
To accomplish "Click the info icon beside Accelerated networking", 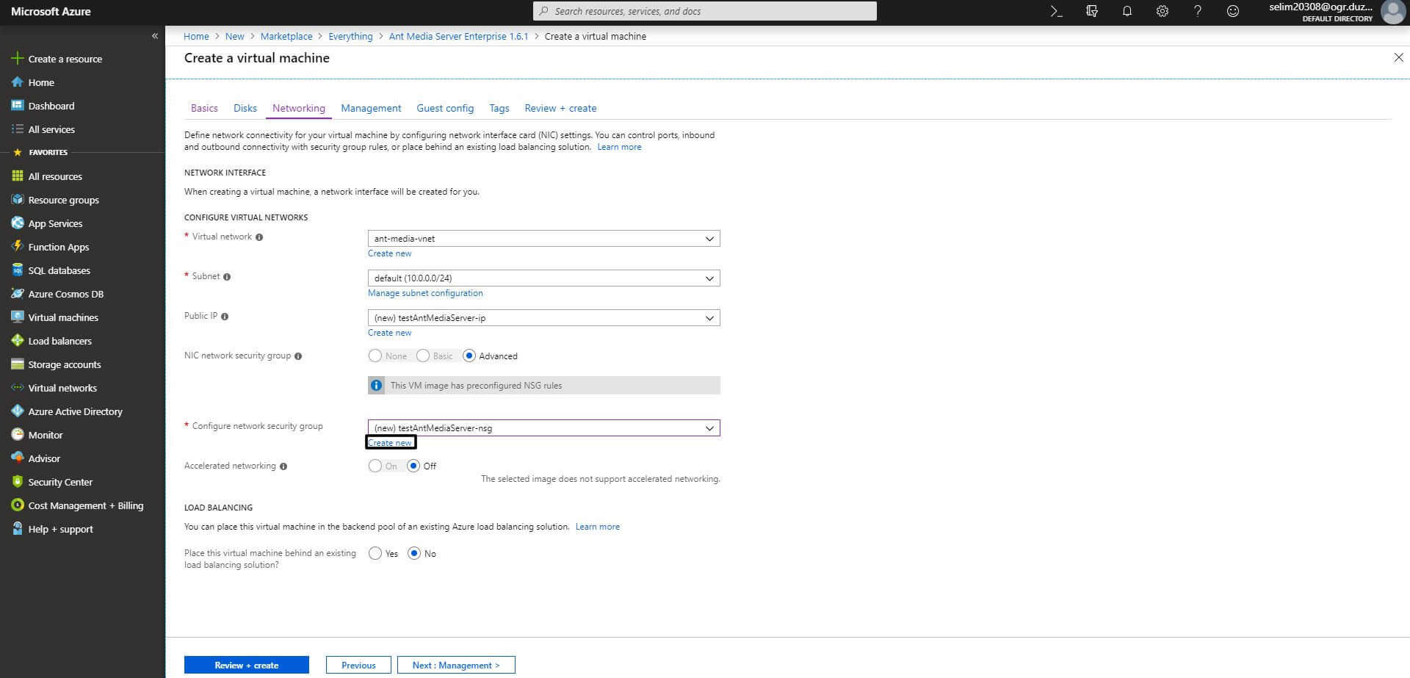I will 283,466.
